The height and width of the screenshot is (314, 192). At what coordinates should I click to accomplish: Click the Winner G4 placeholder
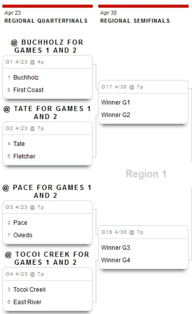click(x=116, y=260)
